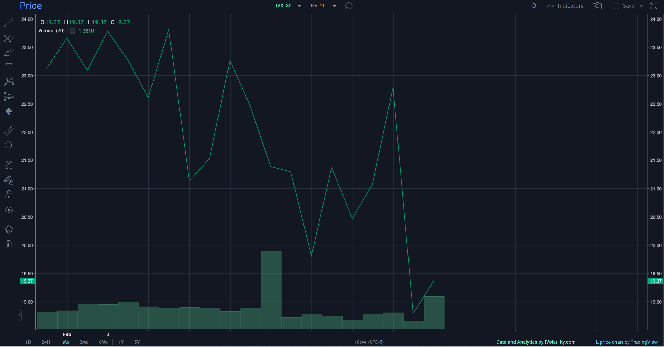Toggle lock all drawing tools
Image resolution: width=664 pixels, height=347 pixels.
click(x=9, y=195)
